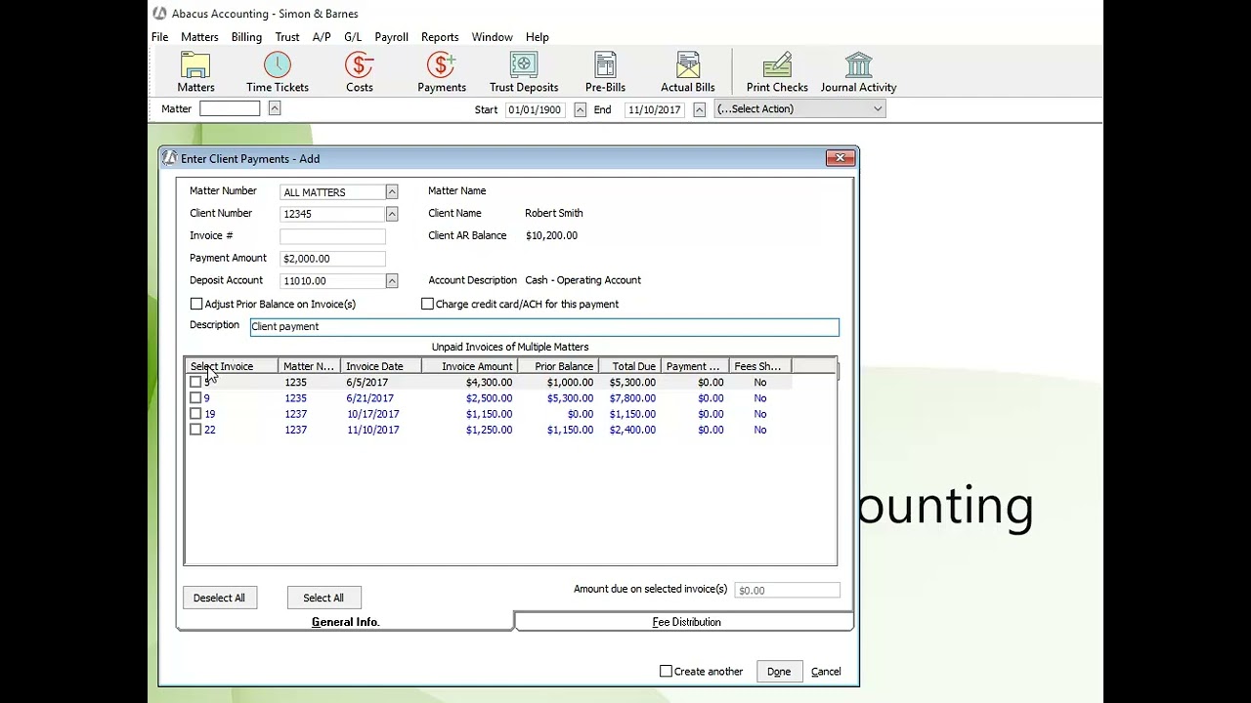
Task: Click the Payment Amount field
Action: pyautogui.click(x=332, y=259)
